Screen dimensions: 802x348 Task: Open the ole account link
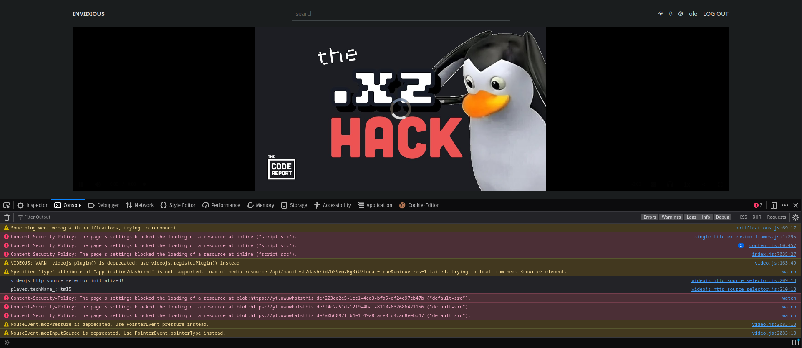(693, 14)
